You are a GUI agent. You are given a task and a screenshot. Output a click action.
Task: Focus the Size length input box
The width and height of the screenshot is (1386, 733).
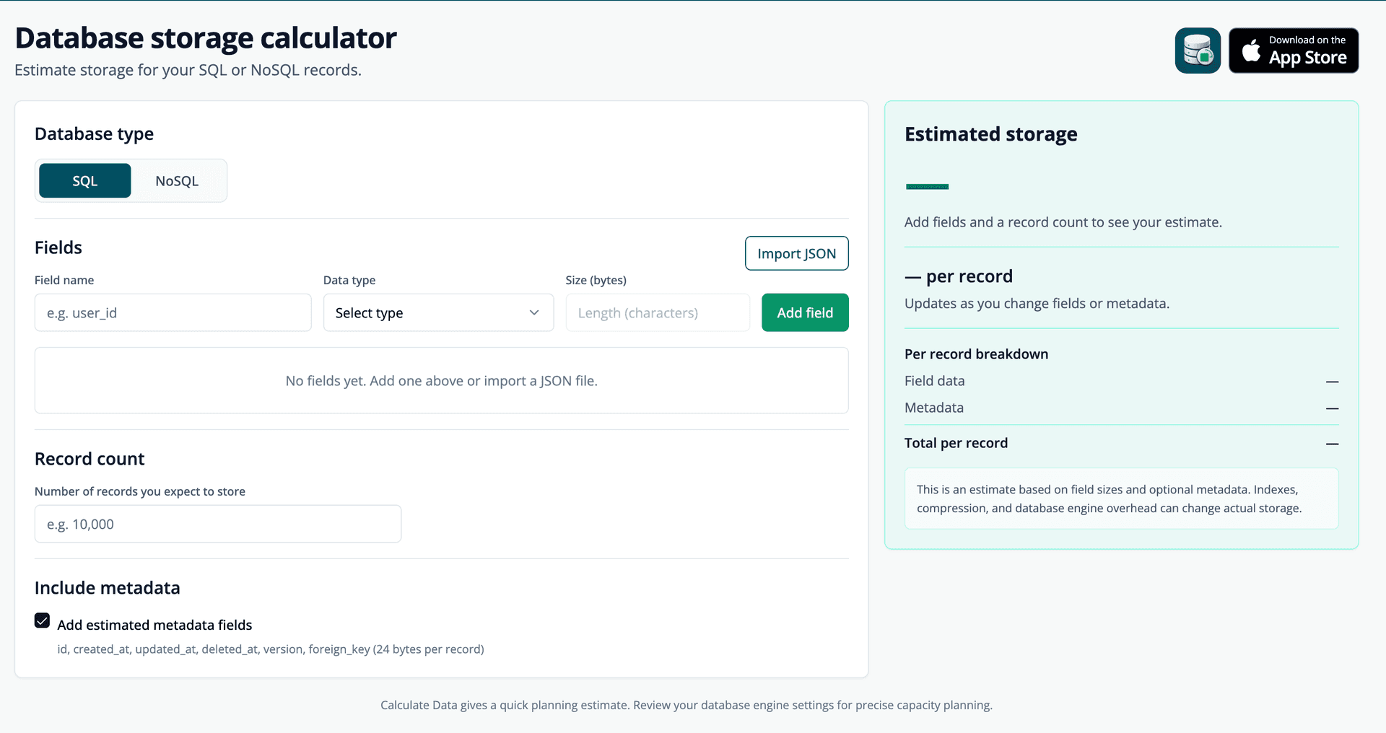pyautogui.click(x=658, y=312)
